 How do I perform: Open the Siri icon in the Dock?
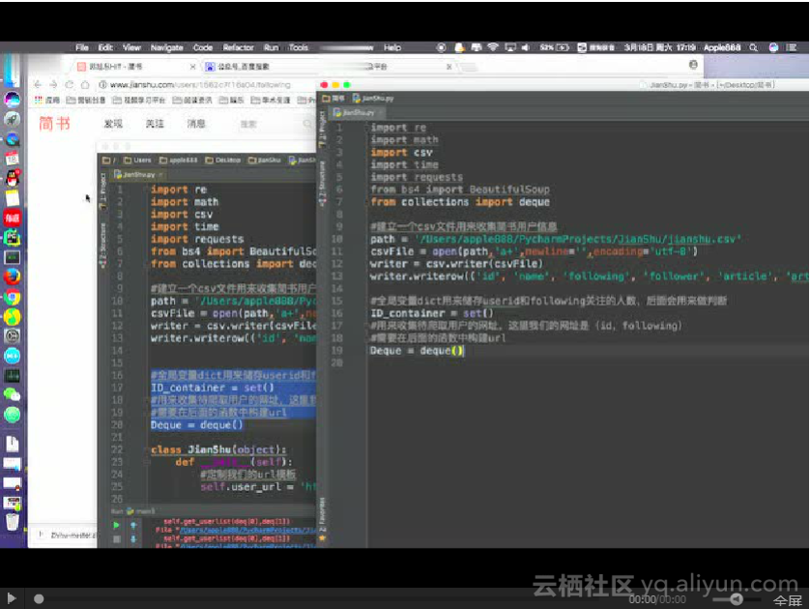(x=12, y=100)
